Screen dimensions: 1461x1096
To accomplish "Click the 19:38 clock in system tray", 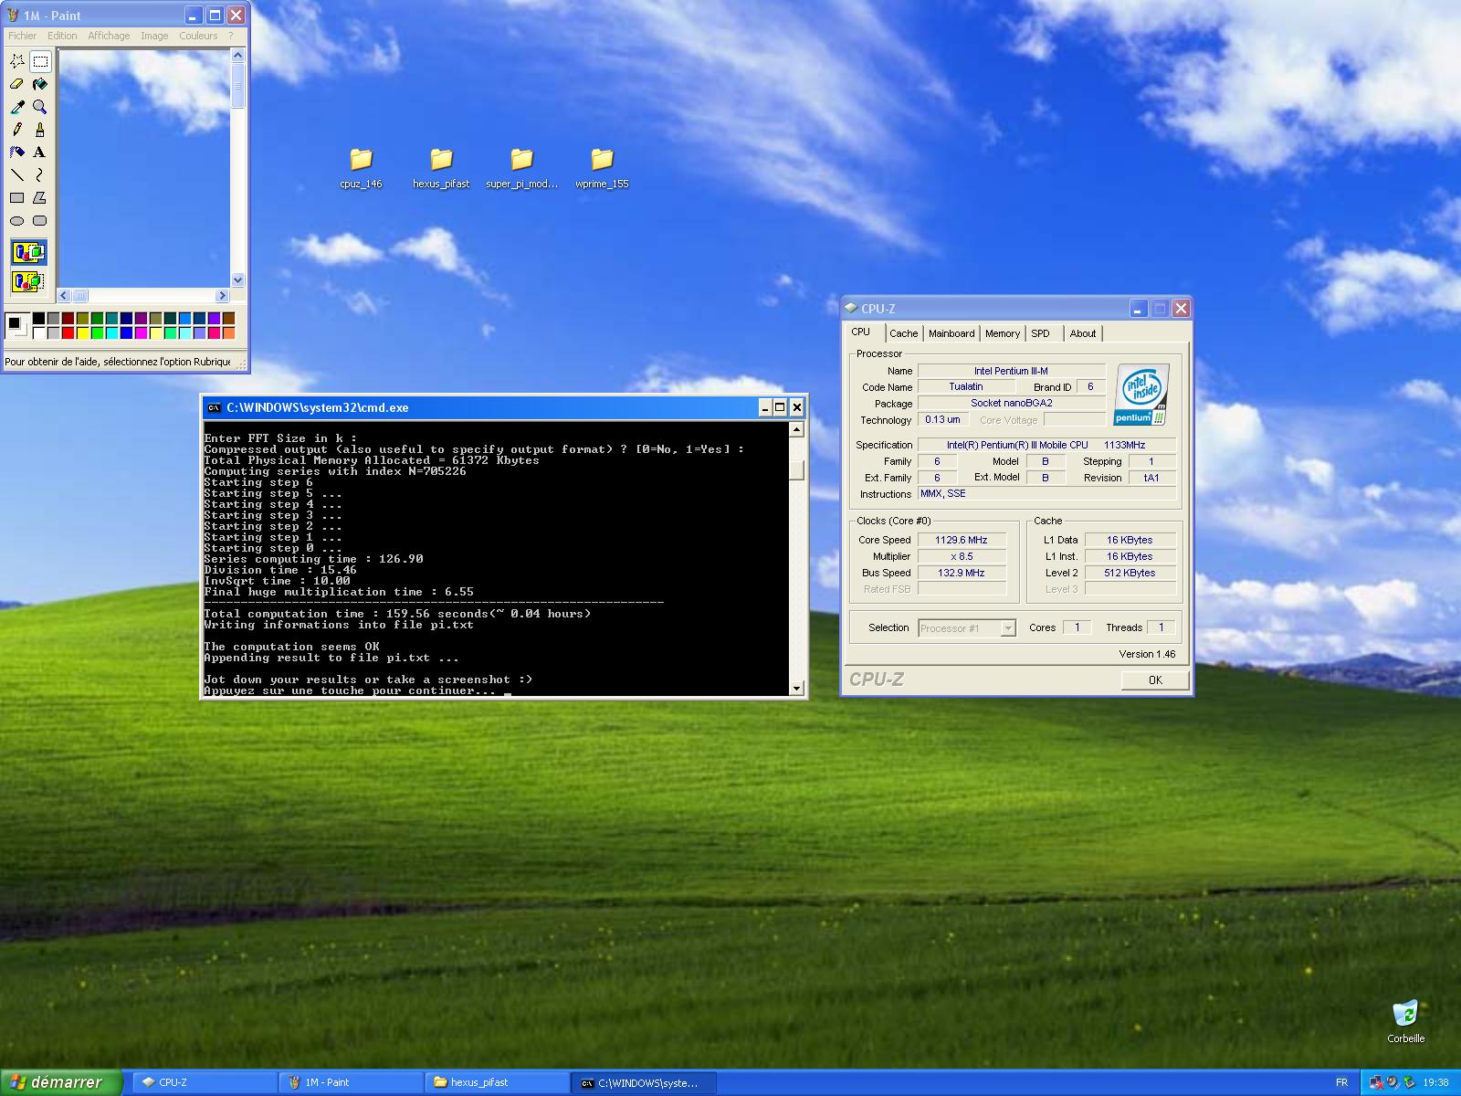I will [1435, 1082].
